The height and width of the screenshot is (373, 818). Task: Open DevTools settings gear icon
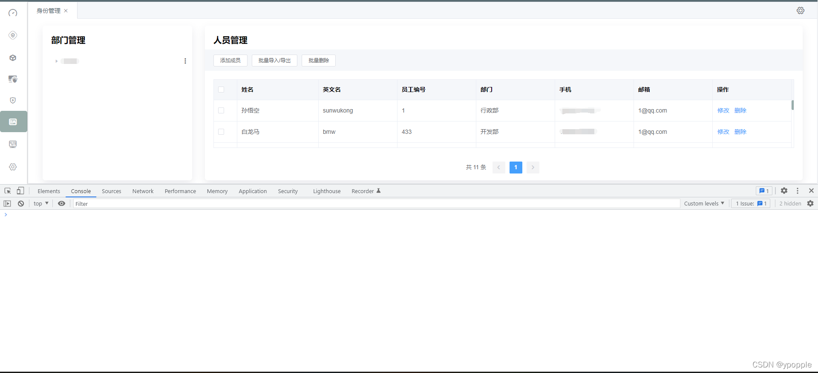coord(784,191)
